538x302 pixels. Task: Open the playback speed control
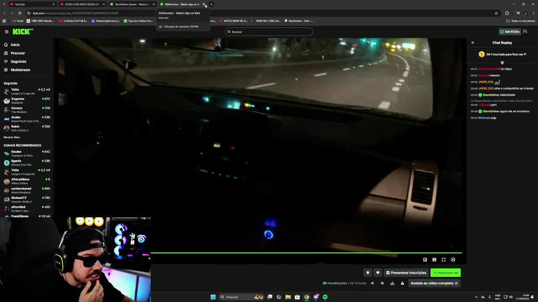453,260
